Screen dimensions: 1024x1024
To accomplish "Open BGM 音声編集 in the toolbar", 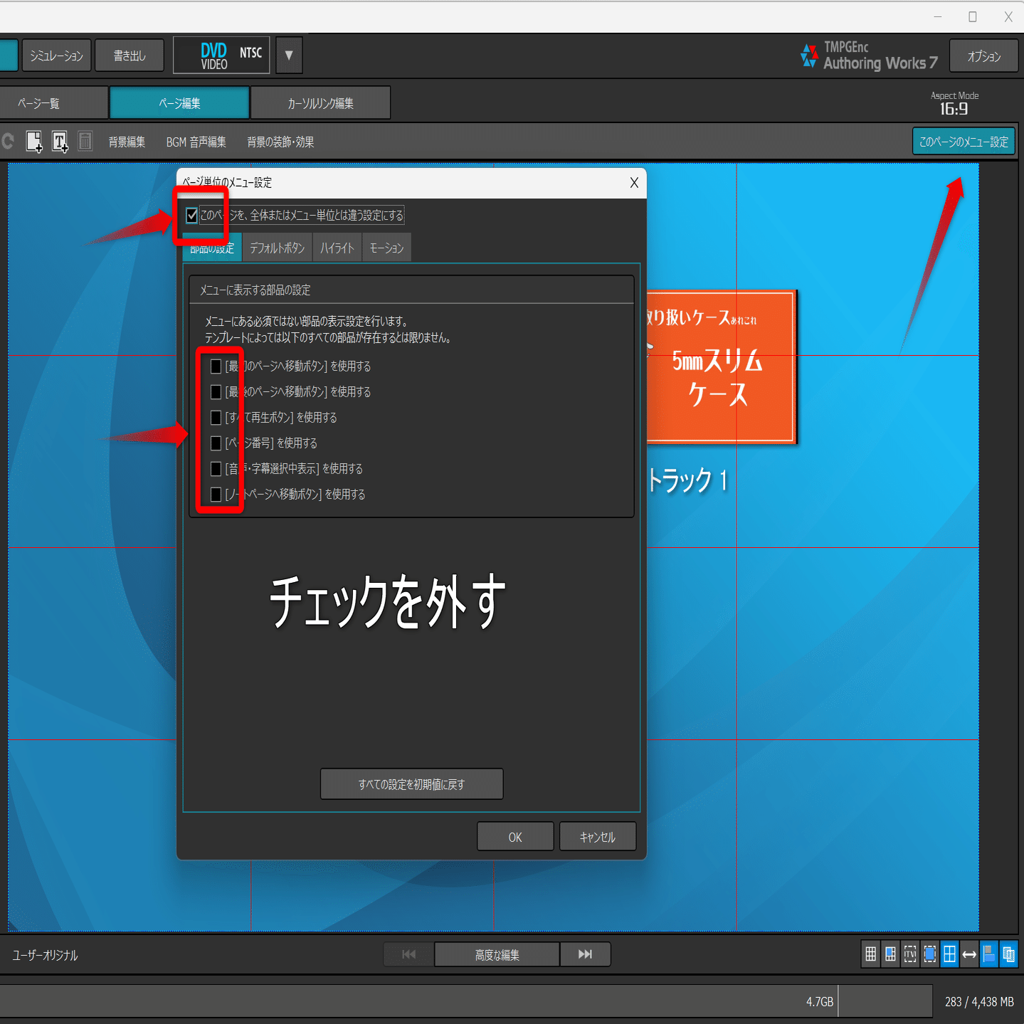I will coord(196,142).
